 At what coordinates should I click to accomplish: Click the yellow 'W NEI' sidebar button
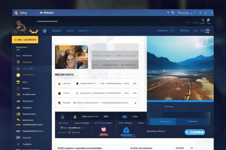(25, 40)
